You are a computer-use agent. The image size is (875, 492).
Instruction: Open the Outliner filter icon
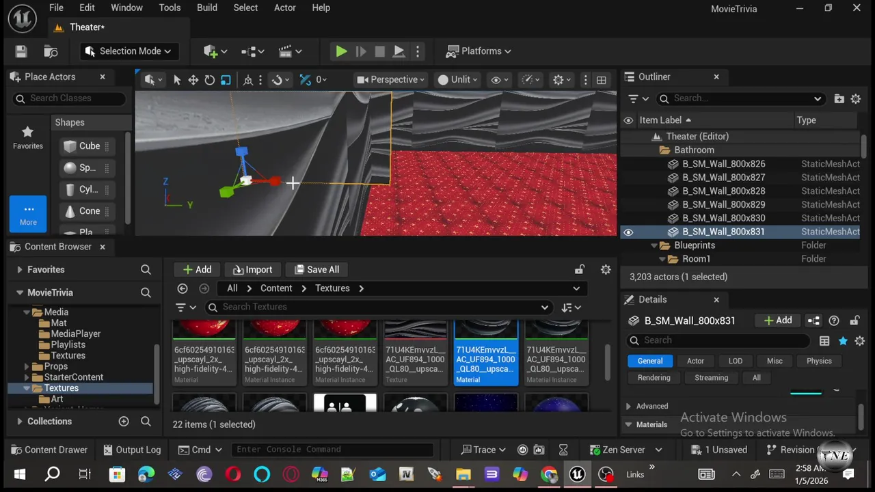coord(637,98)
